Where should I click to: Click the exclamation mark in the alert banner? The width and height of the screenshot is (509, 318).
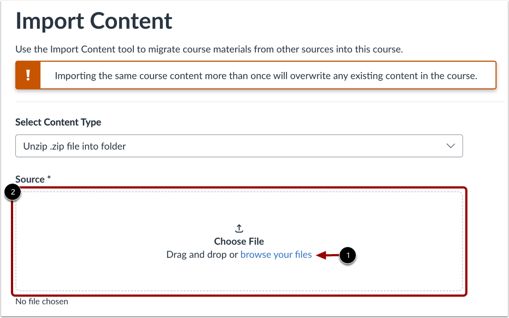[x=28, y=75]
